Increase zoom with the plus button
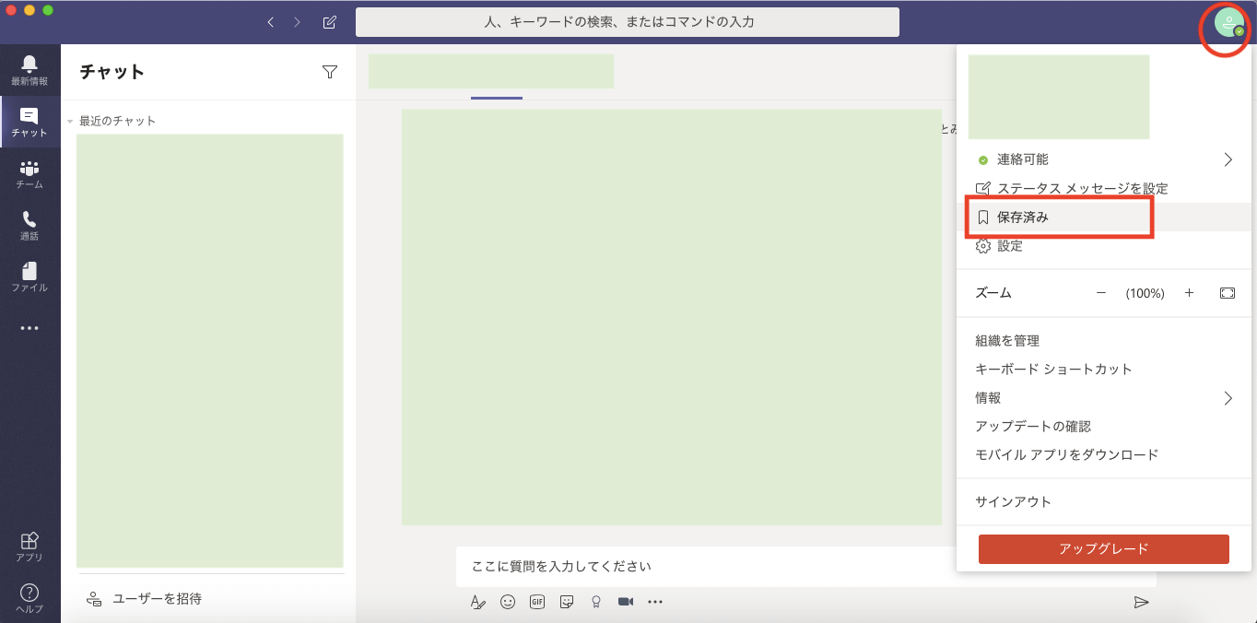Image resolution: width=1257 pixels, height=623 pixels. click(x=1190, y=293)
